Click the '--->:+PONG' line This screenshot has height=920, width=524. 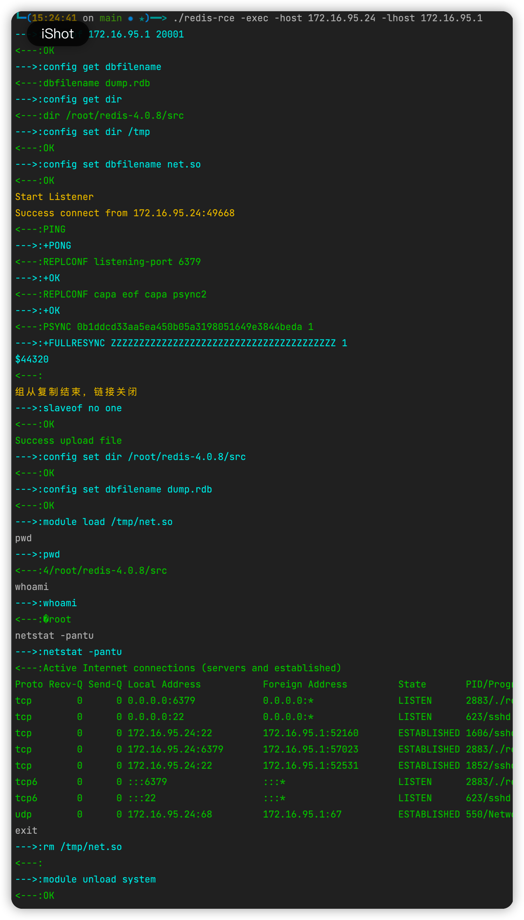(x=43, y=245)
